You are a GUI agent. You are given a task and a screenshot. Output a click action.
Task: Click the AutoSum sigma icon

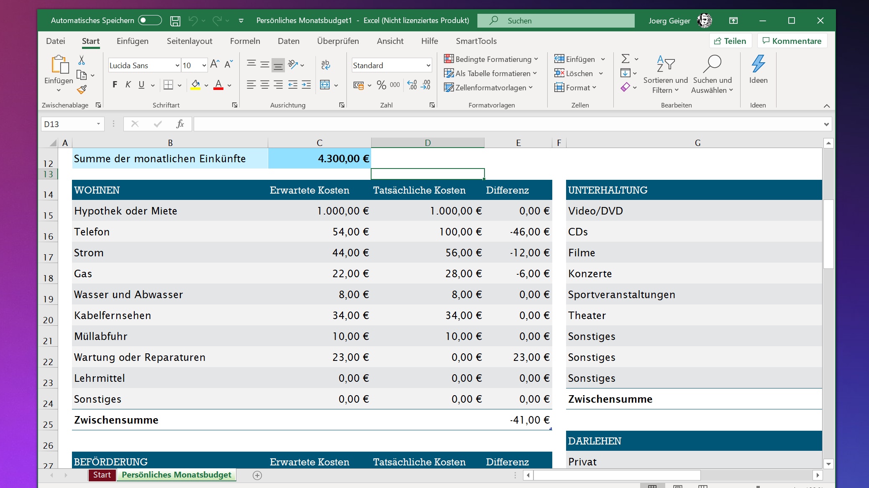625,59
